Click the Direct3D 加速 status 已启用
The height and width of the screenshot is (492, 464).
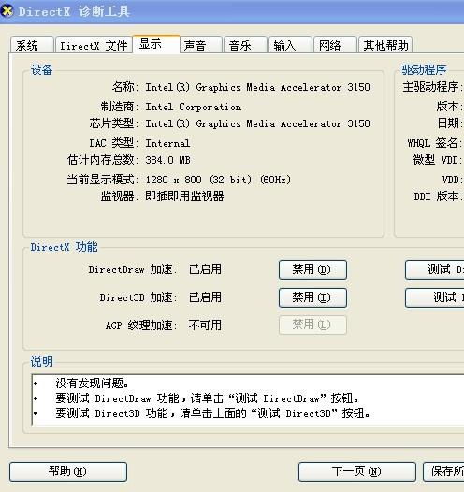(205, 297)
